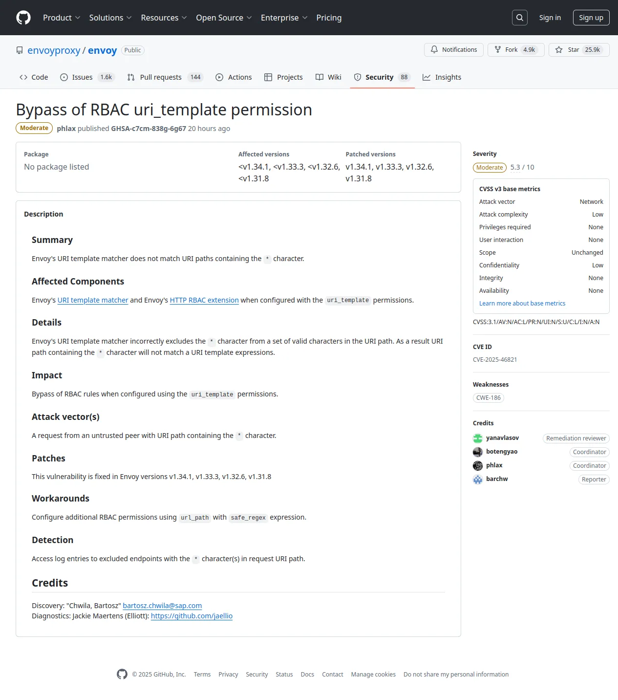The width and height of the screenshot is (618, 700).
Task: Open the search magnifier icon
Action: [520, 18]
